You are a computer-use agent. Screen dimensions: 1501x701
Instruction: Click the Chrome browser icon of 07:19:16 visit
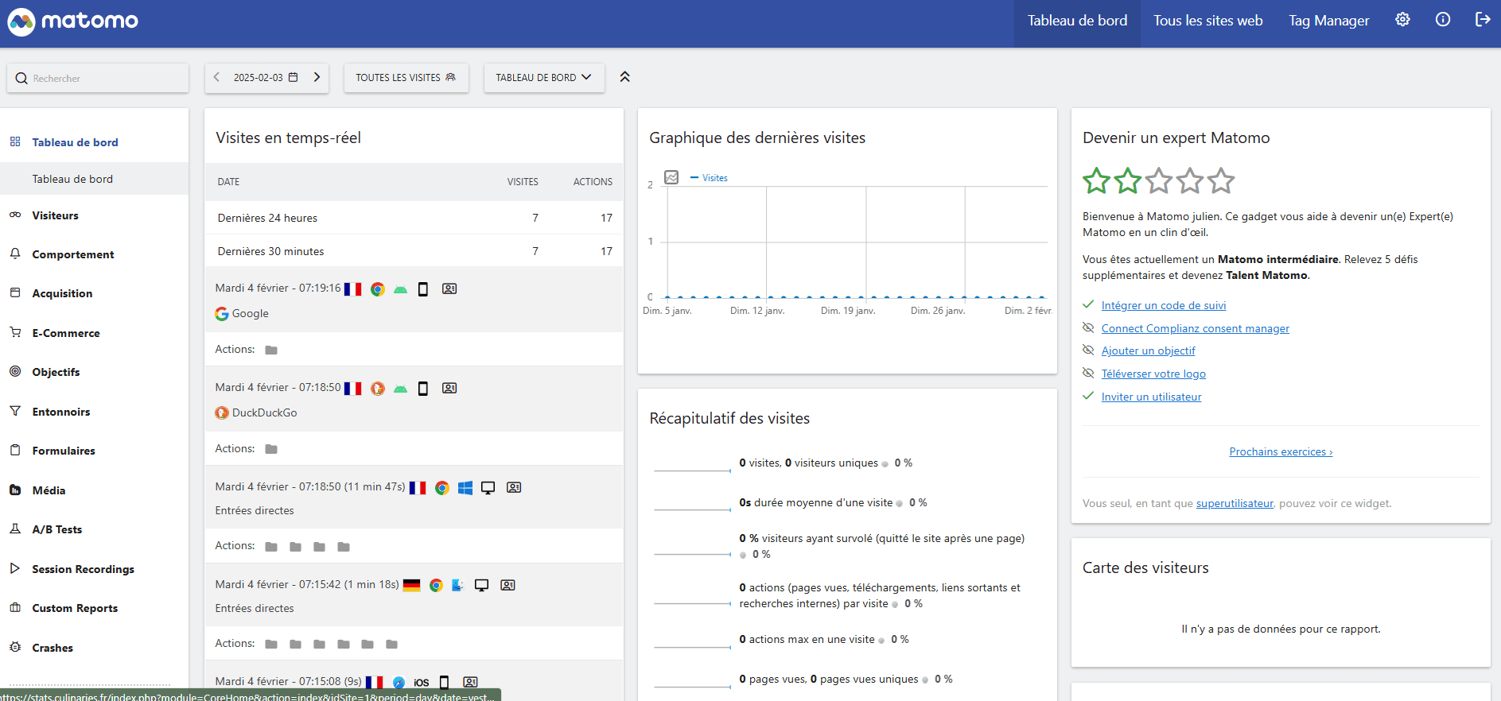tap(378, 289)
